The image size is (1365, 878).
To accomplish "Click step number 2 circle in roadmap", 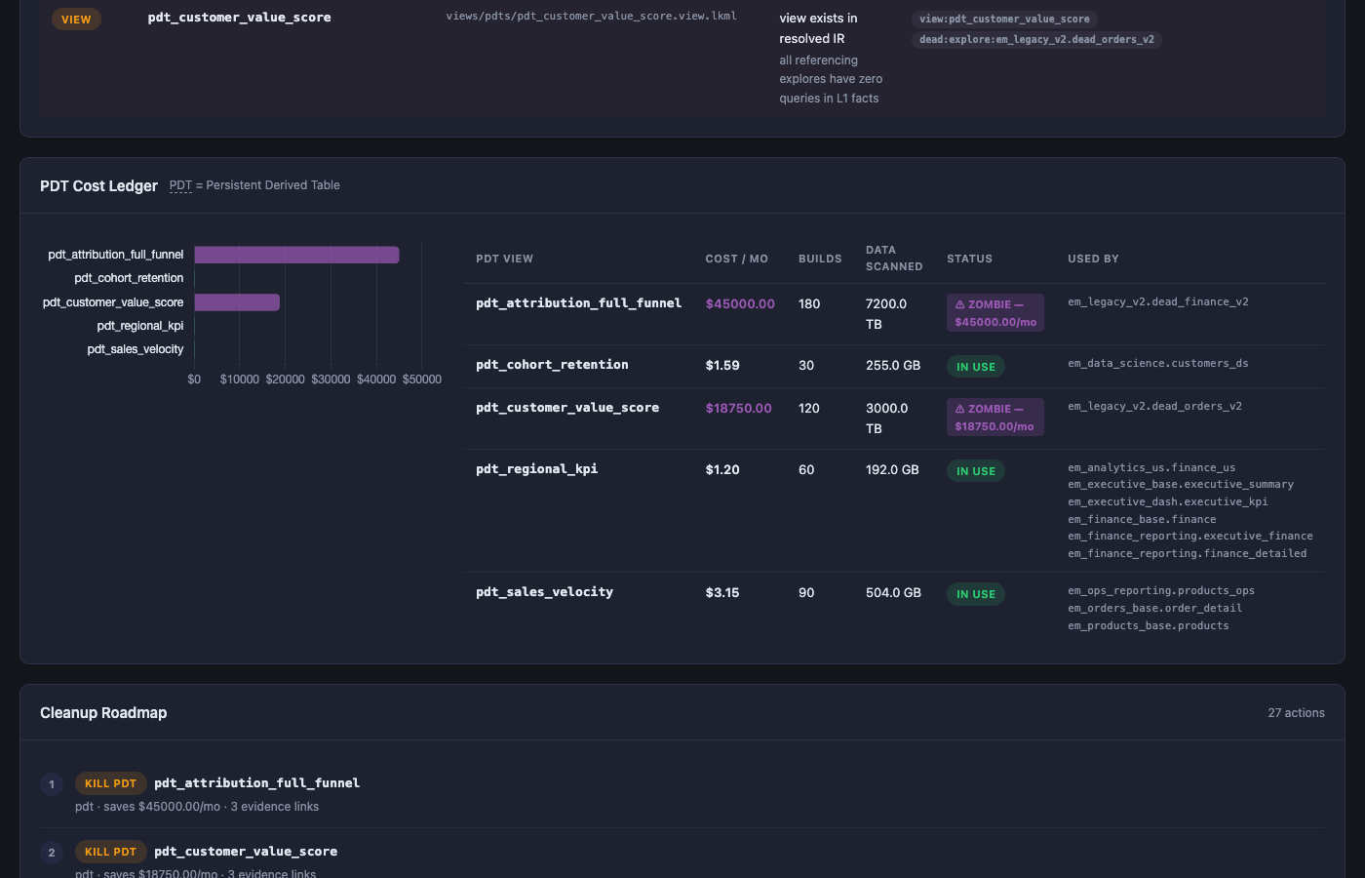I will click(x=52, y=853).
